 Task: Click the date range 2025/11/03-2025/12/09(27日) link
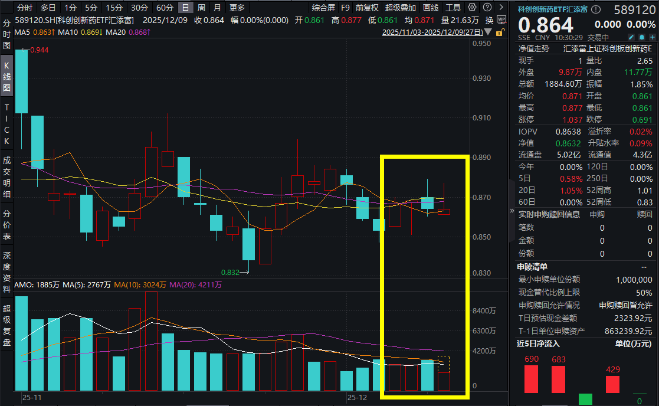pos(432,32)
